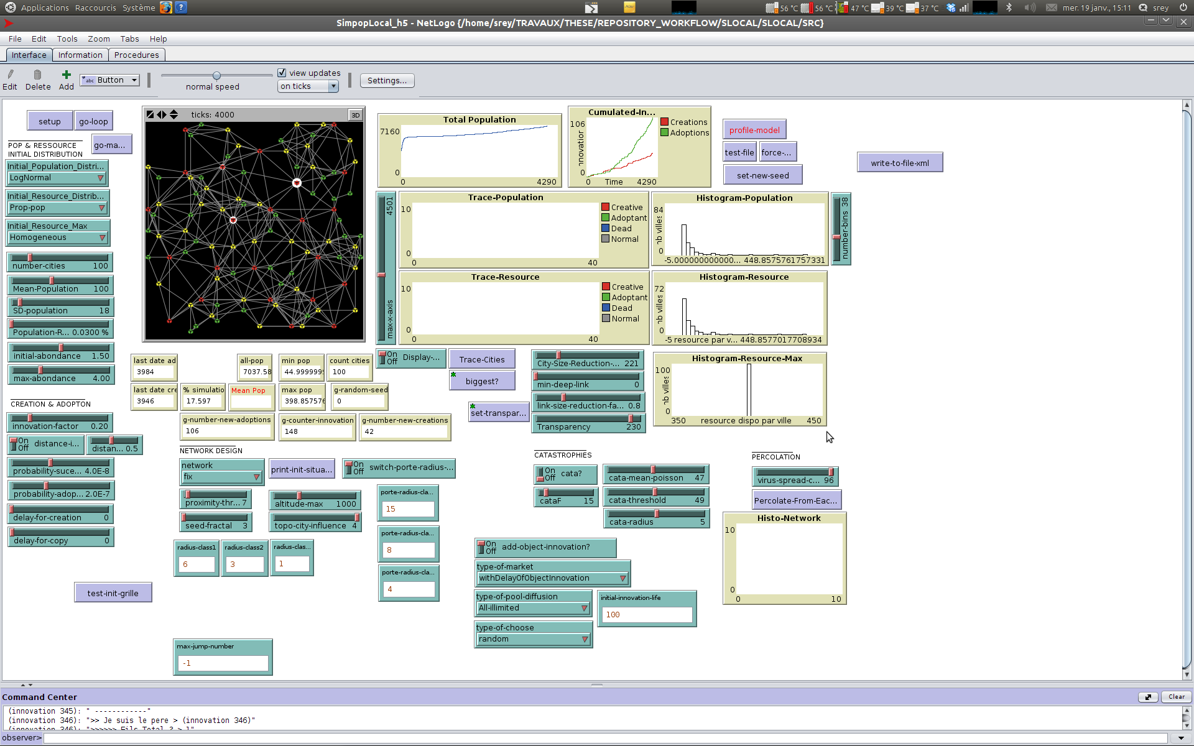Open the Tools menu
This screenshot has width=1194, height=746.
67,39
